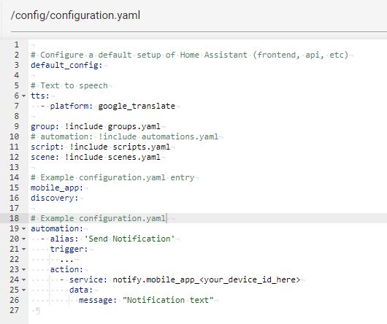Viewport: 387px width, 324px height.
Task: Click 'notify.mobile_app_<your_device_id_here>' service value
Action: 207,280
